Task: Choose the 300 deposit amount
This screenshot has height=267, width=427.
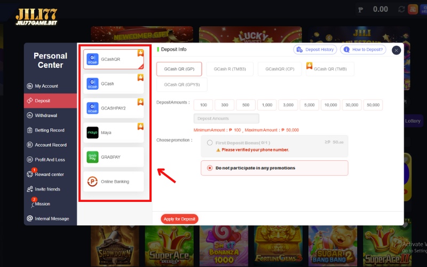Action: [225, 105]
